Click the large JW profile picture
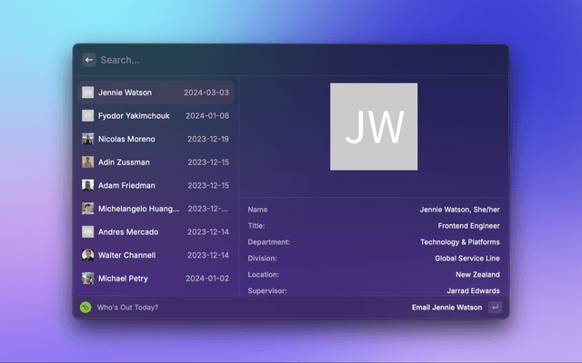The height and width of the screenshot is (363, 582). (374, 127)
